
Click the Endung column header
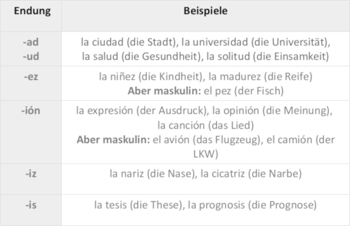[x=32, y=11]
